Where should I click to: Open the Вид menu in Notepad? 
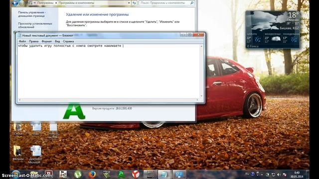pos(57,41)
